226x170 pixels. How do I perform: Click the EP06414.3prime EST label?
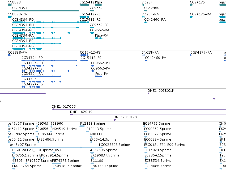click(103, 140)
